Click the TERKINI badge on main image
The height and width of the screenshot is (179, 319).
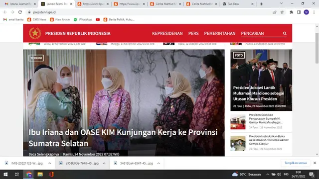pos(36,58)
